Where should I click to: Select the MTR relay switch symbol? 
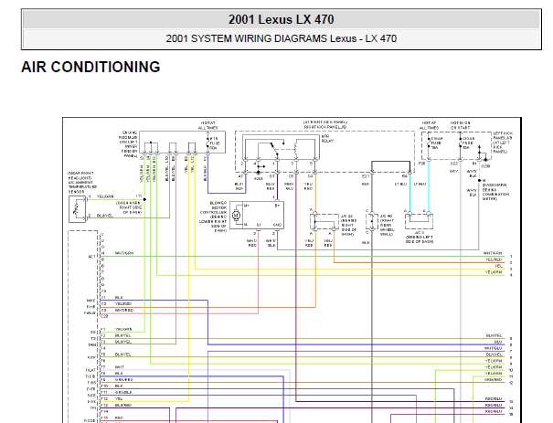pos(275,148)
